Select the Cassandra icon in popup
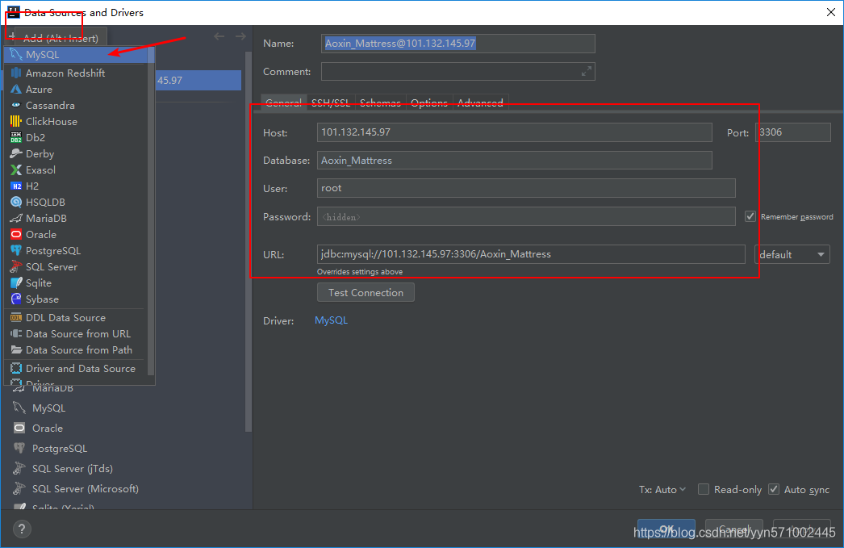 tap(16, 105)
